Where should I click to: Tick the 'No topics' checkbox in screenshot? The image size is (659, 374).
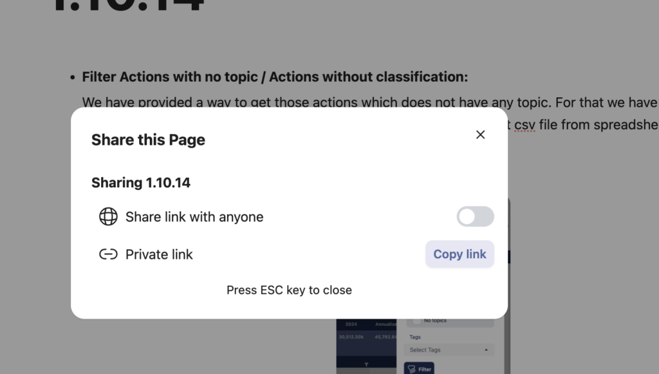(416, 321)
